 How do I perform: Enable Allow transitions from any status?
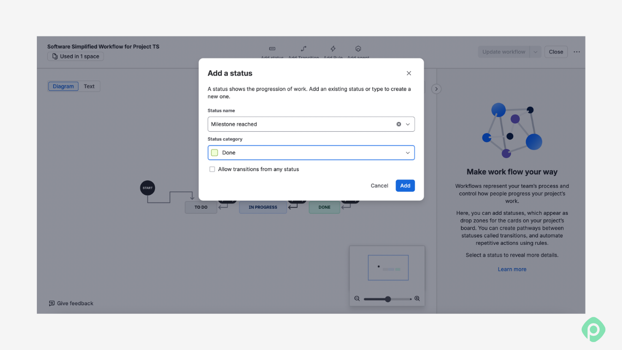[212, 169]
